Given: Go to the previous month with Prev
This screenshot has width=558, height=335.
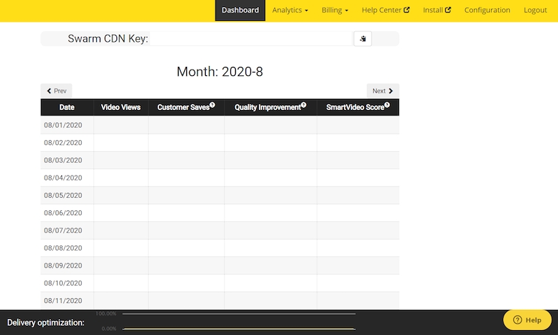Looking at the screenshot, I should [56, 91].
